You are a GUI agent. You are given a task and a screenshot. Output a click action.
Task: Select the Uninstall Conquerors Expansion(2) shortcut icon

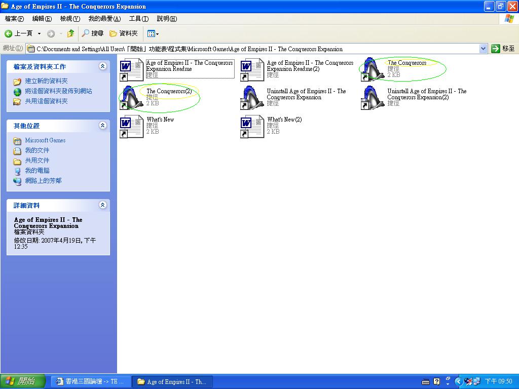click(x=373, y=98)
